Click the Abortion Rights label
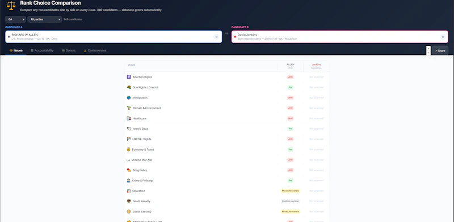The image size is (454, 222). pyautogui.click(x=142, y=77)
